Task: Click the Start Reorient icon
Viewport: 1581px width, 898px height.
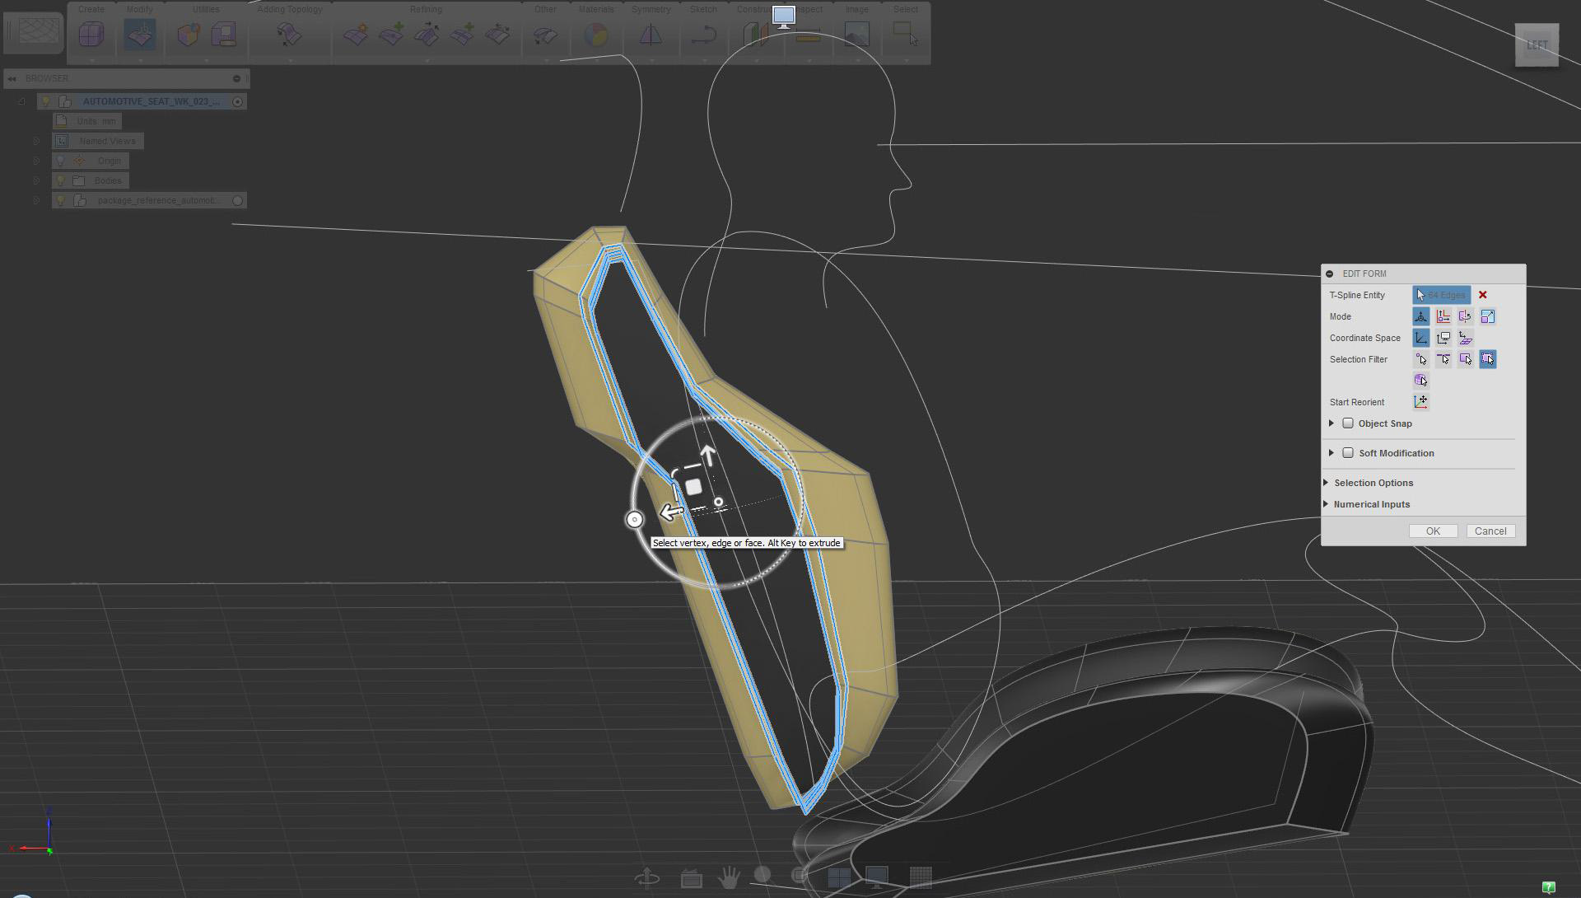Action: [x=1421, y=402]
